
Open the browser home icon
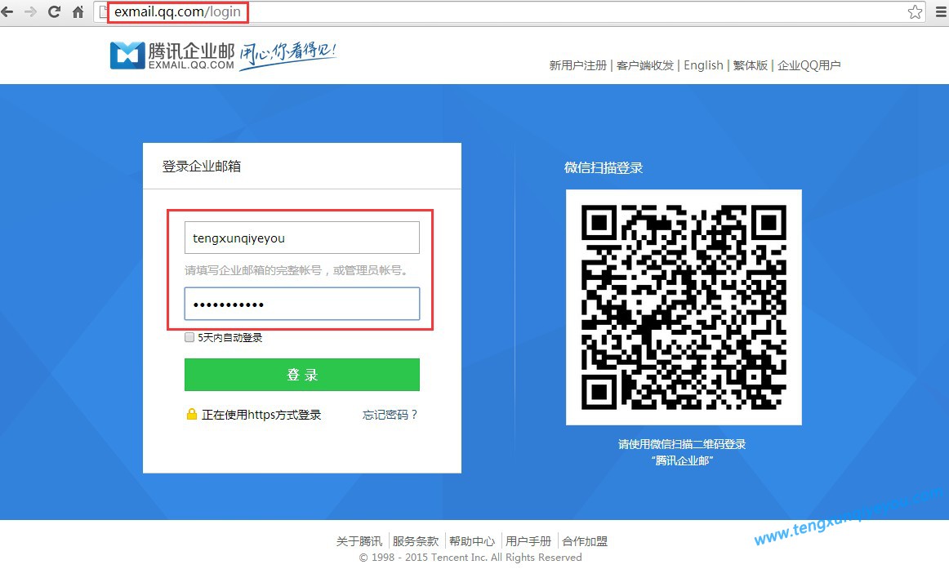point(78,11)
